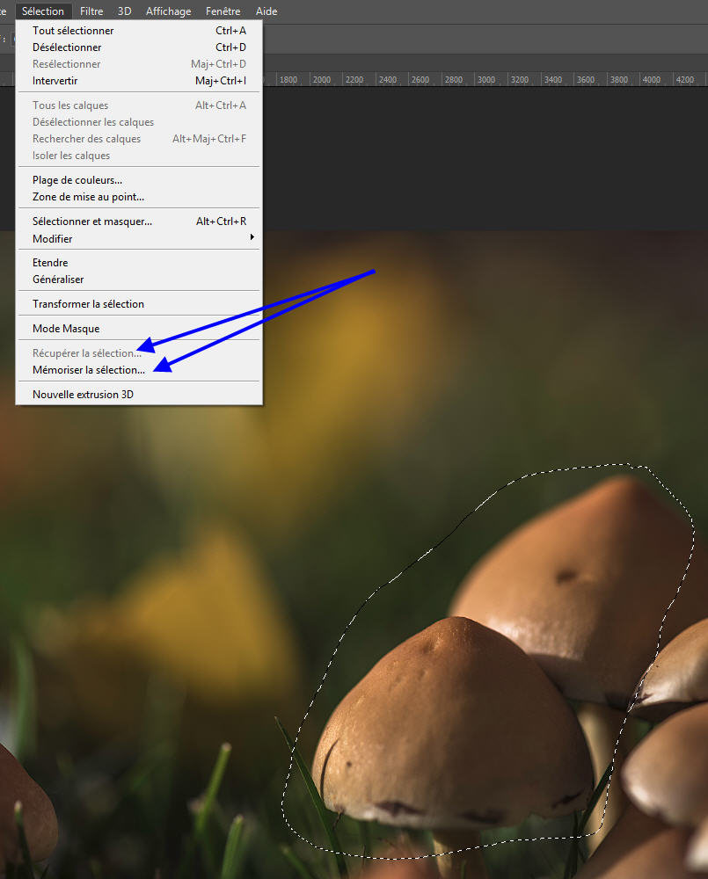Screen dimensions: 708x879
Task: Expand the Modifier submenu arrow
Action: click(x=252, y=238)
